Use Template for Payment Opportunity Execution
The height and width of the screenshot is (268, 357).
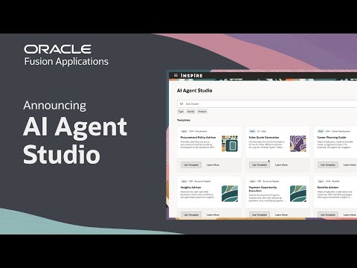[x=260, y=214]
